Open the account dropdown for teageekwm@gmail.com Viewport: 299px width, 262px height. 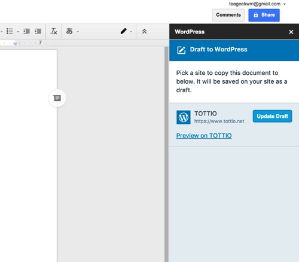pyautogui.click(x=285, y=4)
